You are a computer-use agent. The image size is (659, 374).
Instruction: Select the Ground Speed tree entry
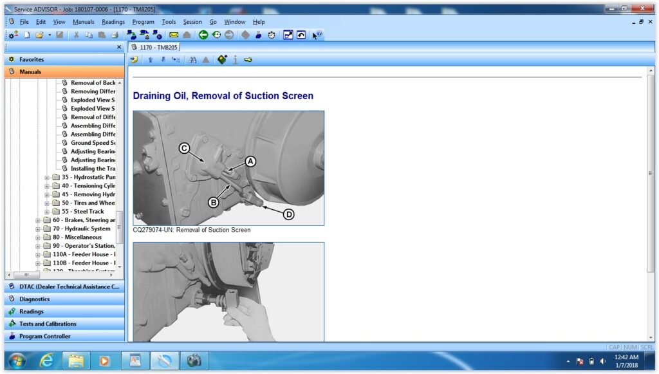click(x=92, y=143)
